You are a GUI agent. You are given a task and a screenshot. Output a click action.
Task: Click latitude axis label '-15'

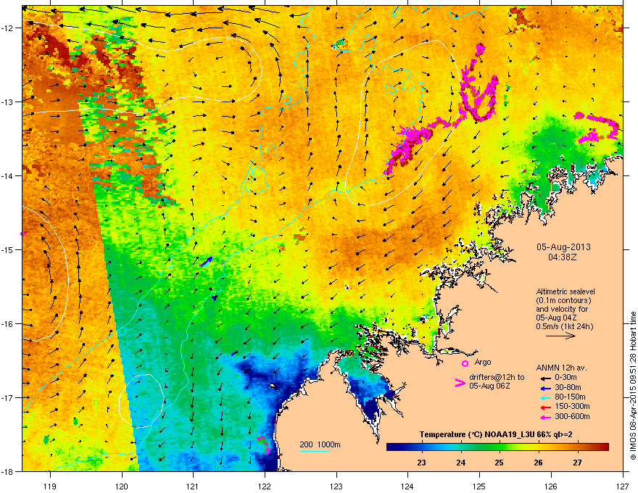coord(8,249)
